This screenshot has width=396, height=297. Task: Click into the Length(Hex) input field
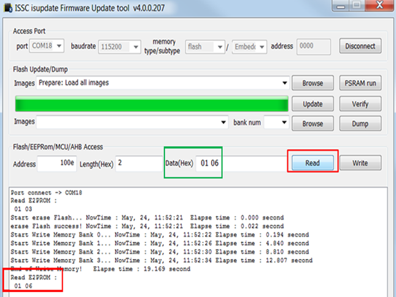tap(138, 163)
